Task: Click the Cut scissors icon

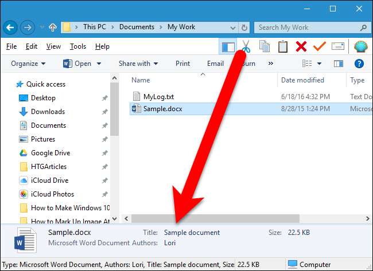Action: (246, 46)
